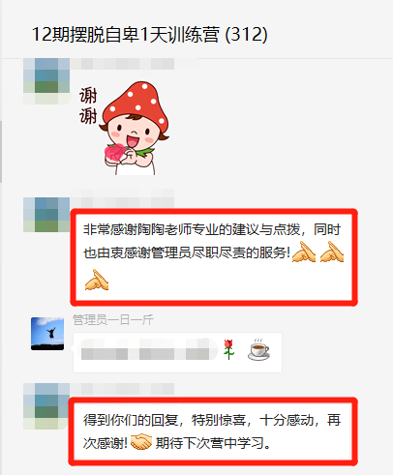Open the blurred avatar beside the 陶陶老师 message
Viewport: 393px width, 475px height.
pyautogui.click(x=46, y=215)
